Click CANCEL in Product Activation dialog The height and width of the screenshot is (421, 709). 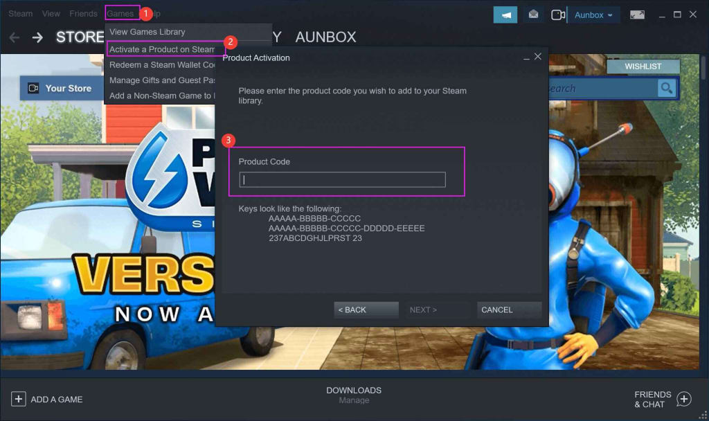[x=509, y=310]
